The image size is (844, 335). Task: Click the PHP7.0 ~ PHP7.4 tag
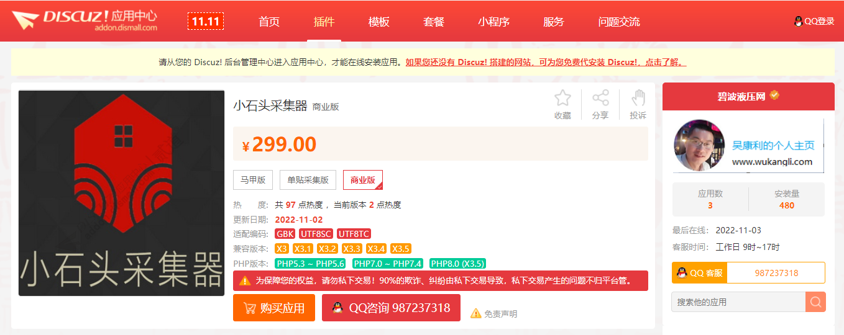click(388, 264)
